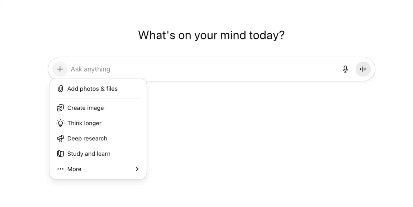The image size is (413, 207).
Task: Click empty space right of "Ask anything" placeholder
Action: [x=222, y=69]
